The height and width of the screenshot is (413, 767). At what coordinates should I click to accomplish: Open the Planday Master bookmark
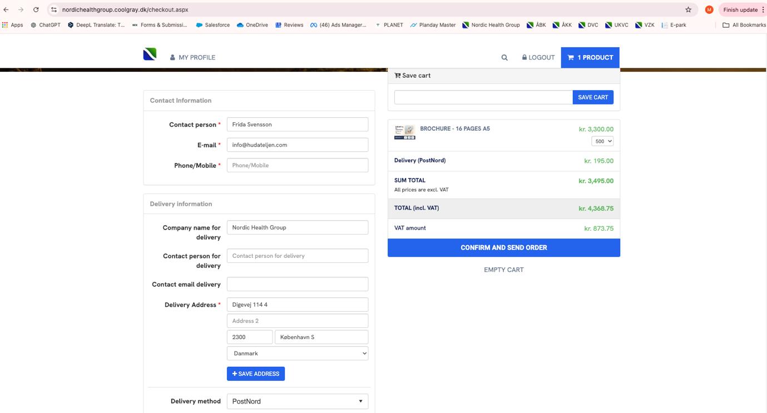point(433,25)
